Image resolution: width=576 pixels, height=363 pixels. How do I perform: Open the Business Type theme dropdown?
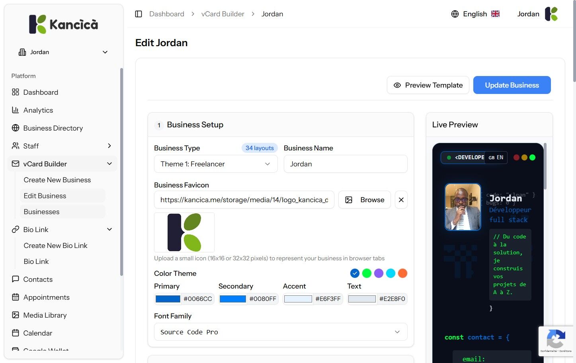pyautogui.click(x=216, y=164)
